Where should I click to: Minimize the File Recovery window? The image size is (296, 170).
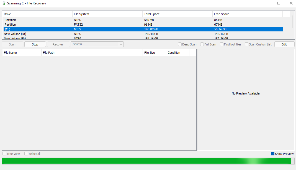point(266,3)
